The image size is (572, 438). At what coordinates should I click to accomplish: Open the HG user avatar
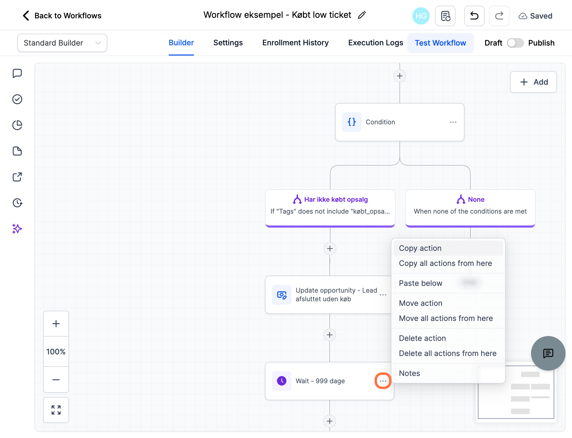point(421,16)
